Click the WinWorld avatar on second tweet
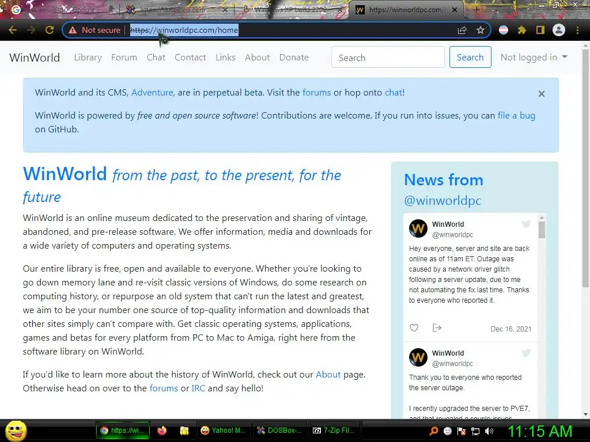 pyautogui.click(x=418, y=357)
